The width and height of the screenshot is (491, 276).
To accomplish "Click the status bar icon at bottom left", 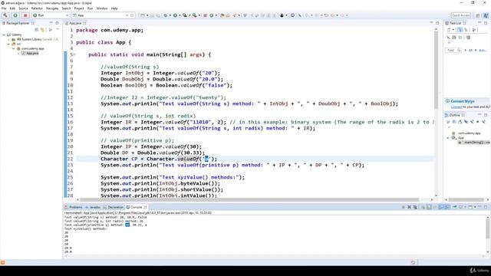I will coord(2,262).
